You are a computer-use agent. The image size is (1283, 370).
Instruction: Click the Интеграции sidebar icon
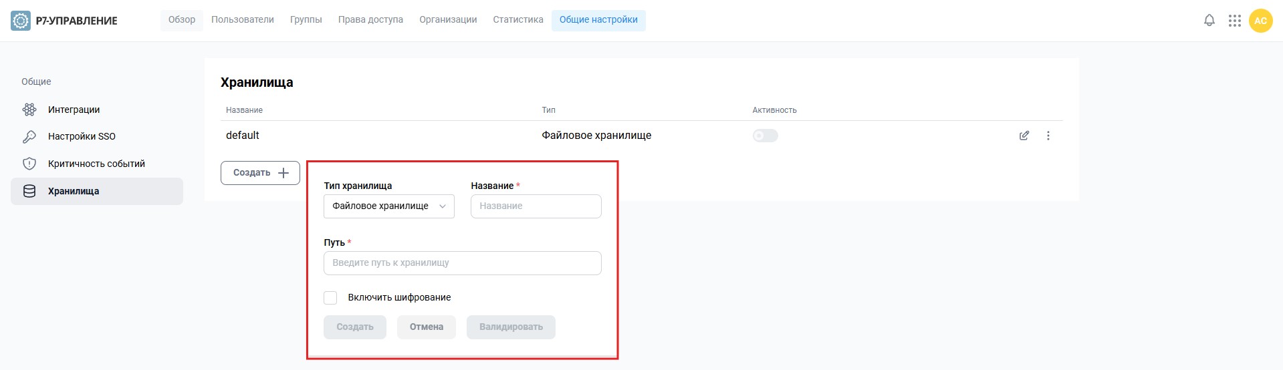tap(29, 110)
